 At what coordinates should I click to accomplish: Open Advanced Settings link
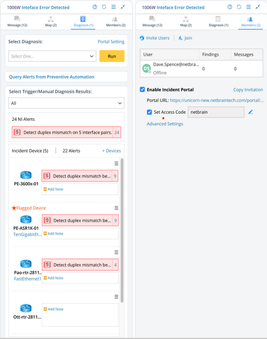(165, 124)
